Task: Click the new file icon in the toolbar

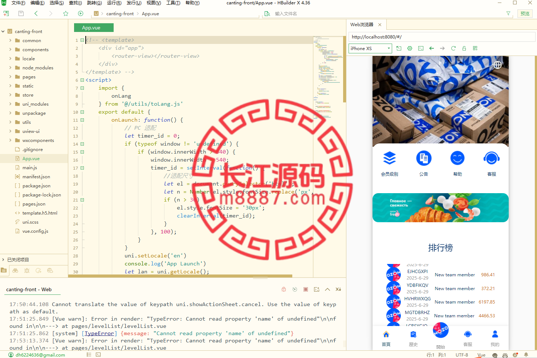Action: pyautogui.click(x=6, y=13)
